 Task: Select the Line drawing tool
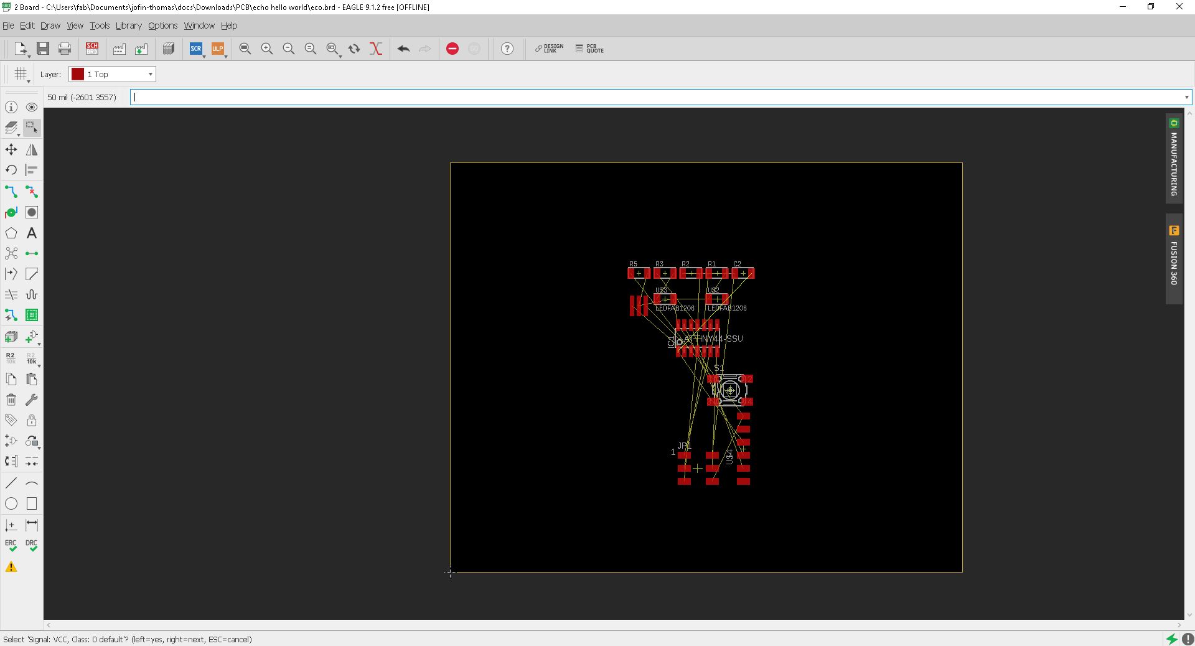point(11,483)
